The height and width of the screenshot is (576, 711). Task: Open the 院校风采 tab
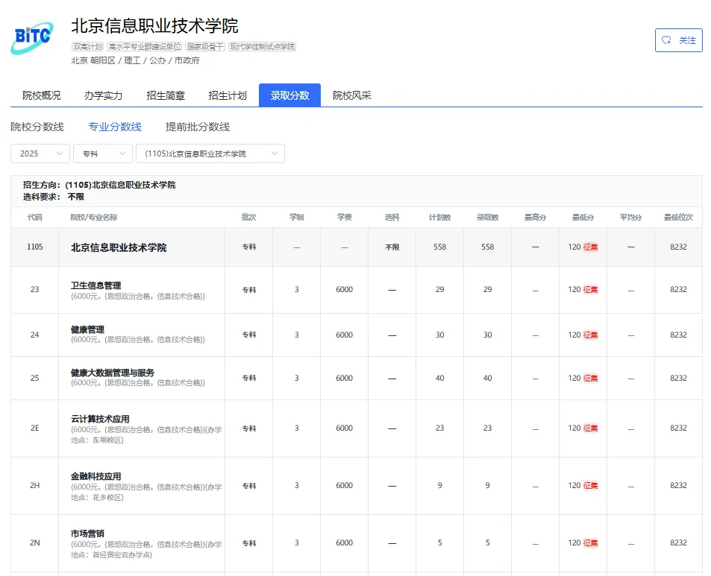coord(352,95)
